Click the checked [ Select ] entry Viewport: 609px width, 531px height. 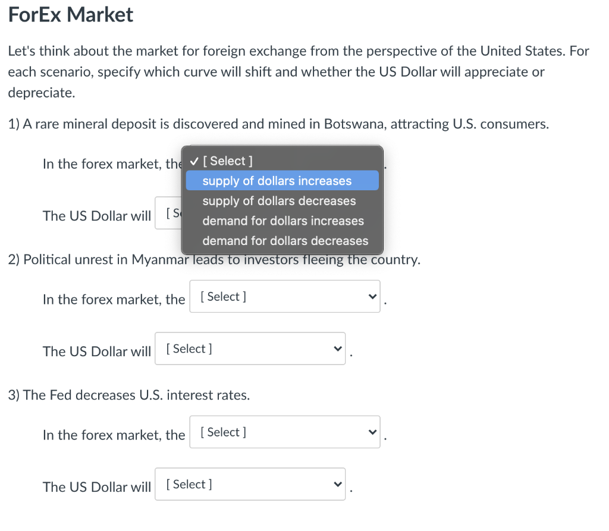(229, 161)
